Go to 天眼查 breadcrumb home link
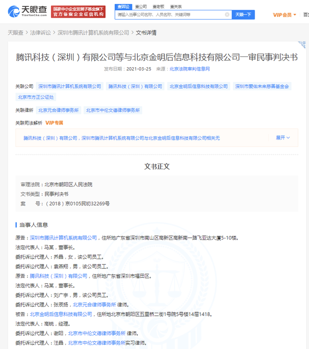Image resolution: width=309 pixels, height=349 pixels. coord(15,32)
